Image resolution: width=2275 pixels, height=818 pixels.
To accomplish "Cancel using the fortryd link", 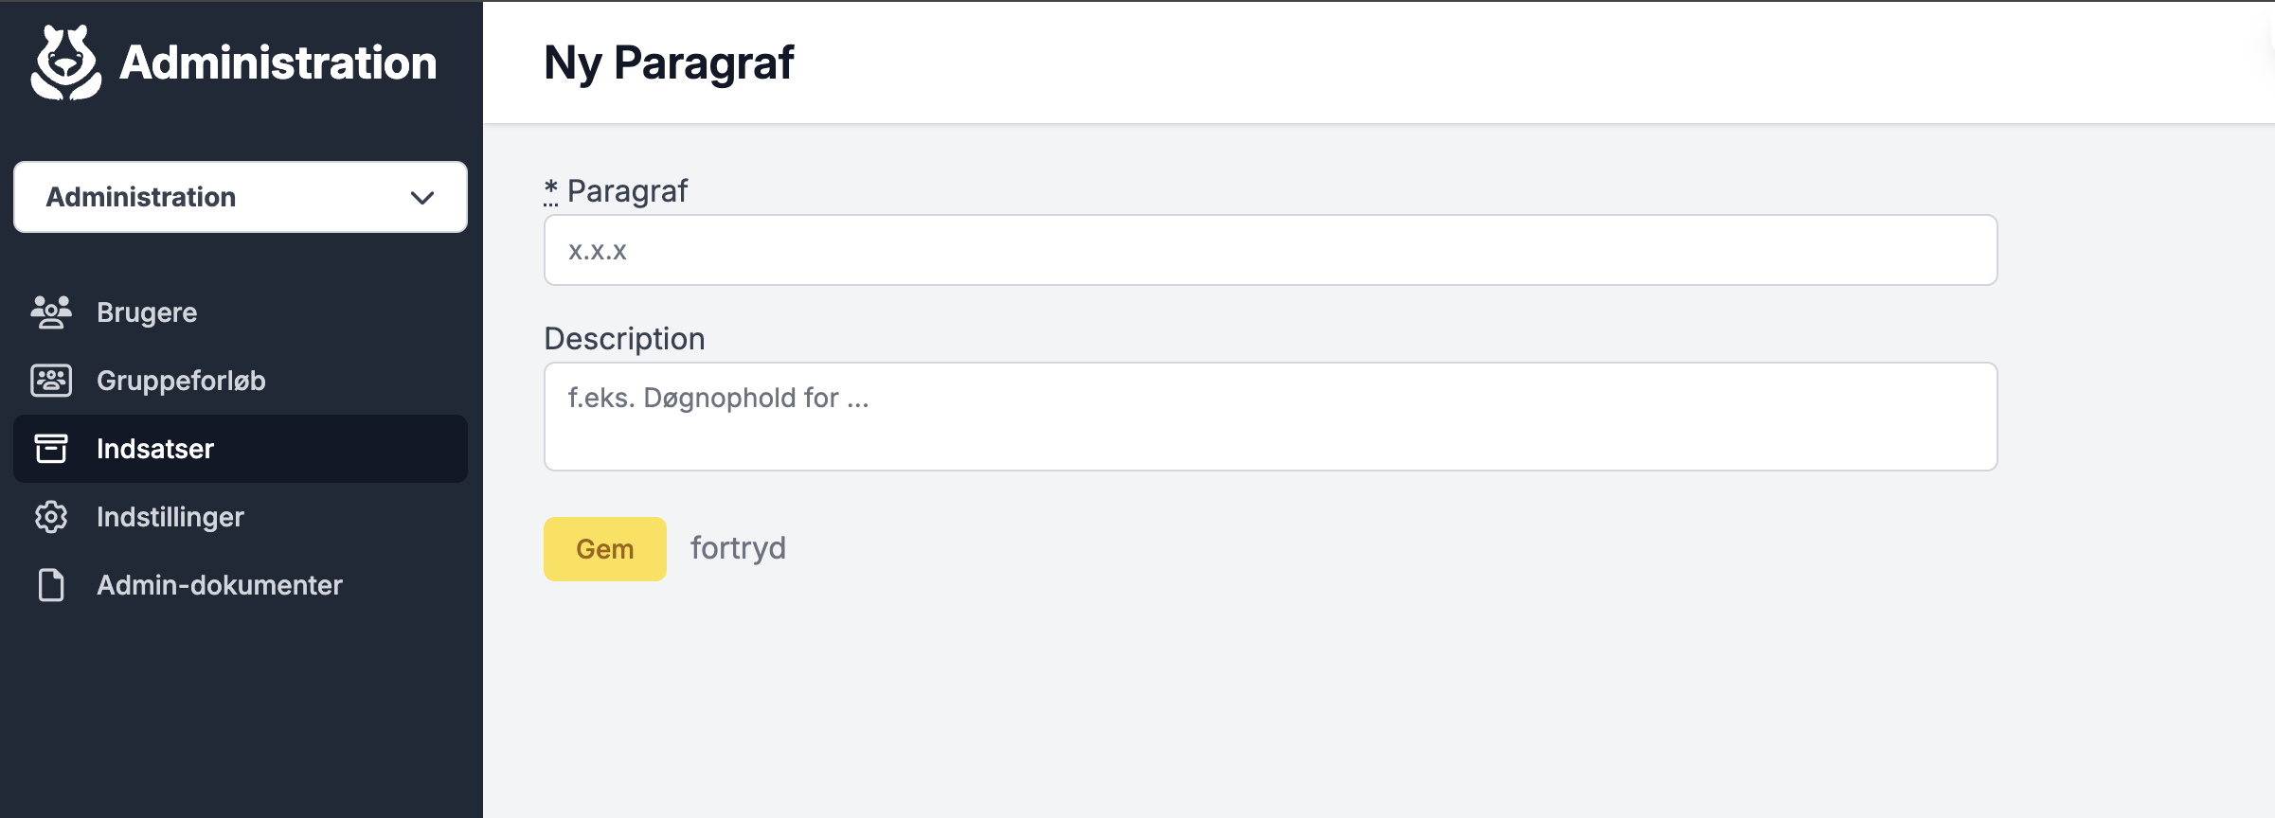I will pyautogui.click(x=738, y=548).
